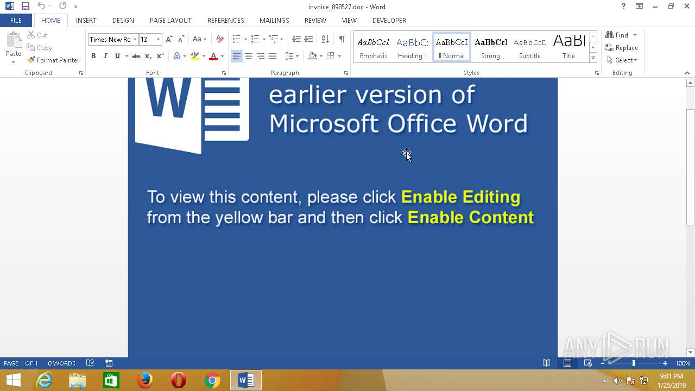Save document via Quick Access icon
The width and height of the screenshot is (695, 391).
point(25,7)
